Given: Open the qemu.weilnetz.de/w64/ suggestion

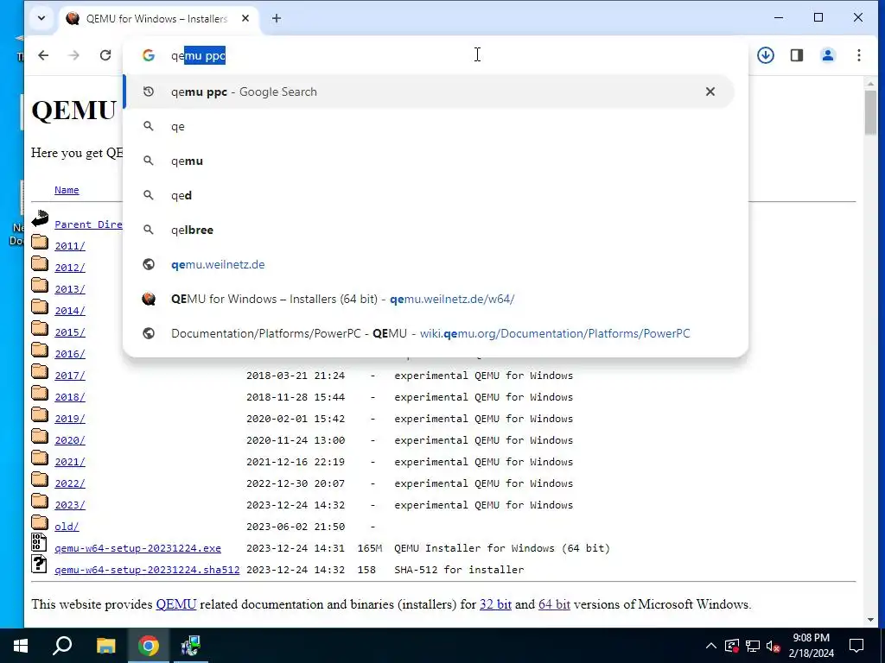Looking at the screenshot, I should (429, 299).
